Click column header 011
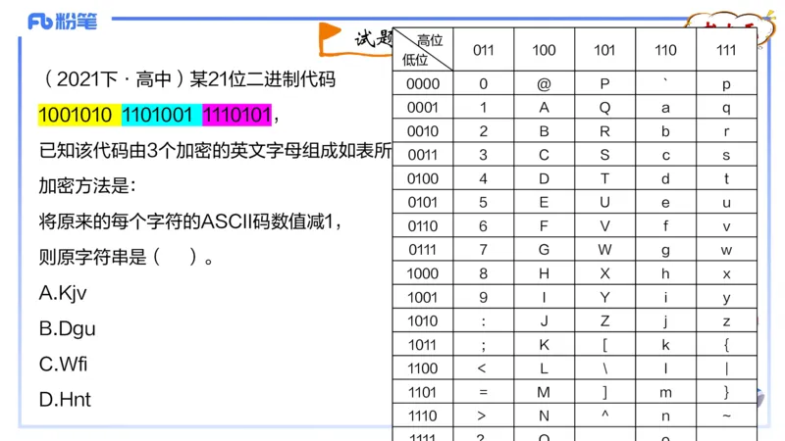The height and width of the screenshot is (441, 785). [484, 50]
